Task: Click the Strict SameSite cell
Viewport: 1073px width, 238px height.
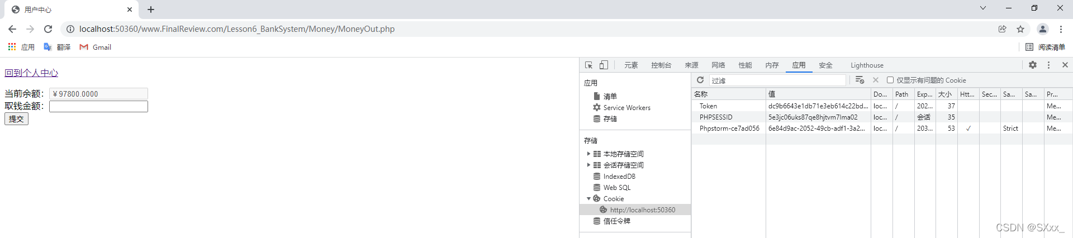Action: coord(1010,128)
